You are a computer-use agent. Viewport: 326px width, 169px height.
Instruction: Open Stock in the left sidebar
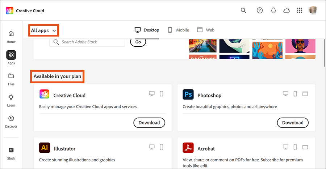11,153
